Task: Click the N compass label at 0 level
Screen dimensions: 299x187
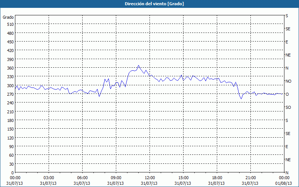Action: click(x=287, y=173)
